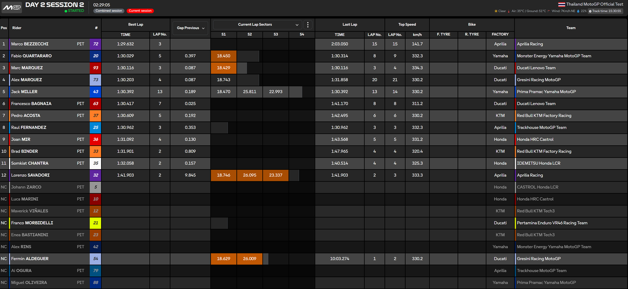Click Bagnaia's top speed 311.2
The width and height of the screenshot is (628, 289).
[418, 104]
